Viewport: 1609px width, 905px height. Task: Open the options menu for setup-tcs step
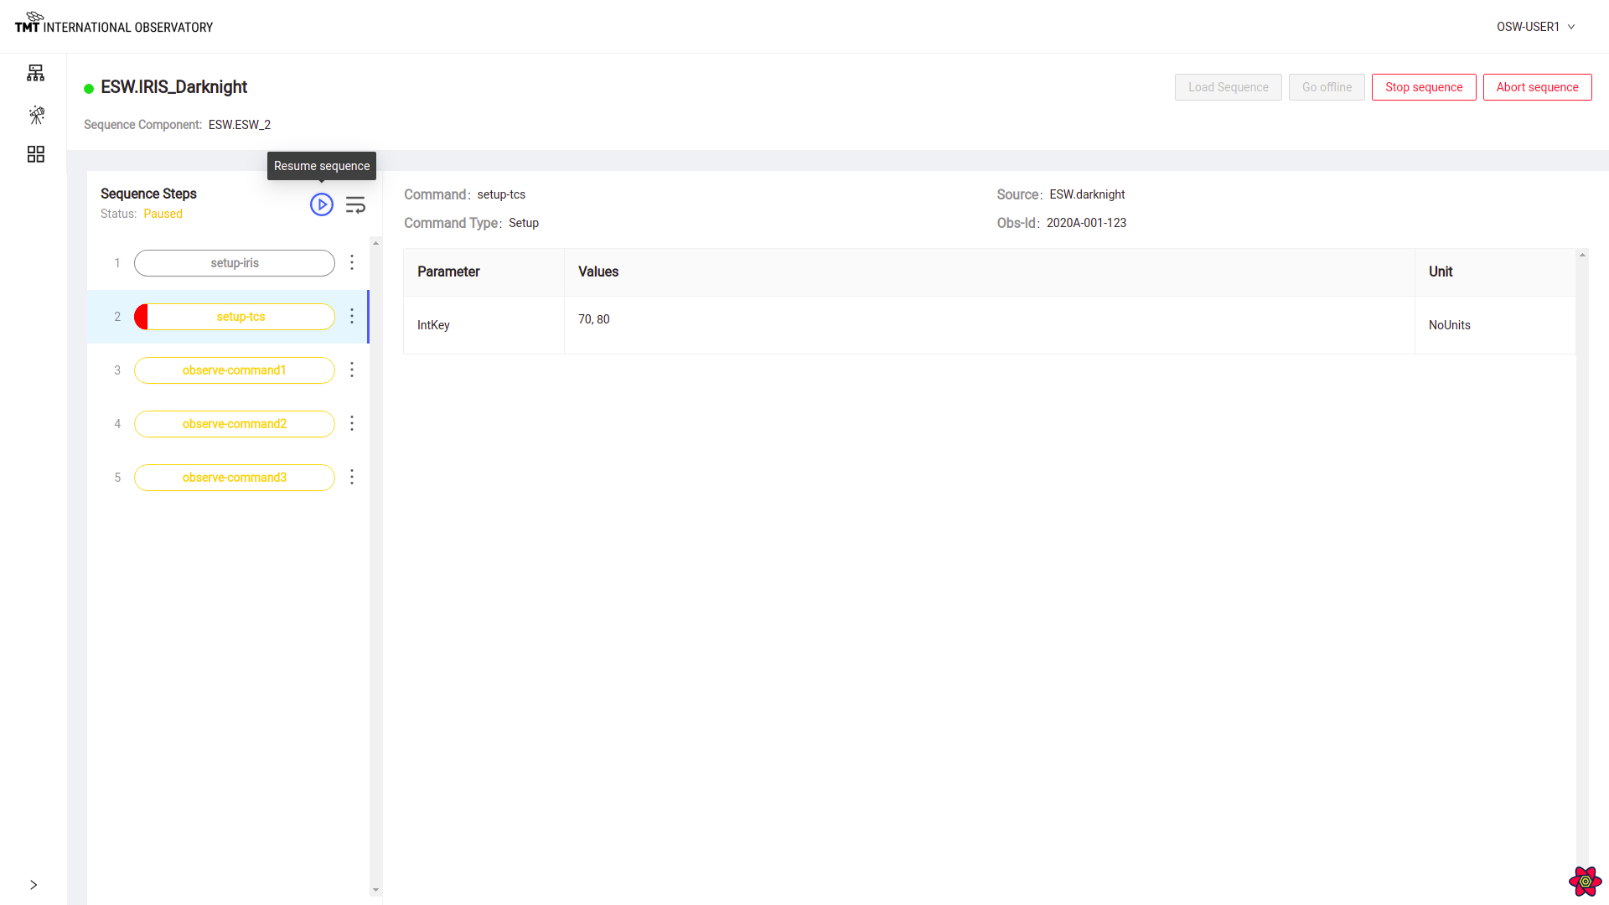click(x=352, y=316)
